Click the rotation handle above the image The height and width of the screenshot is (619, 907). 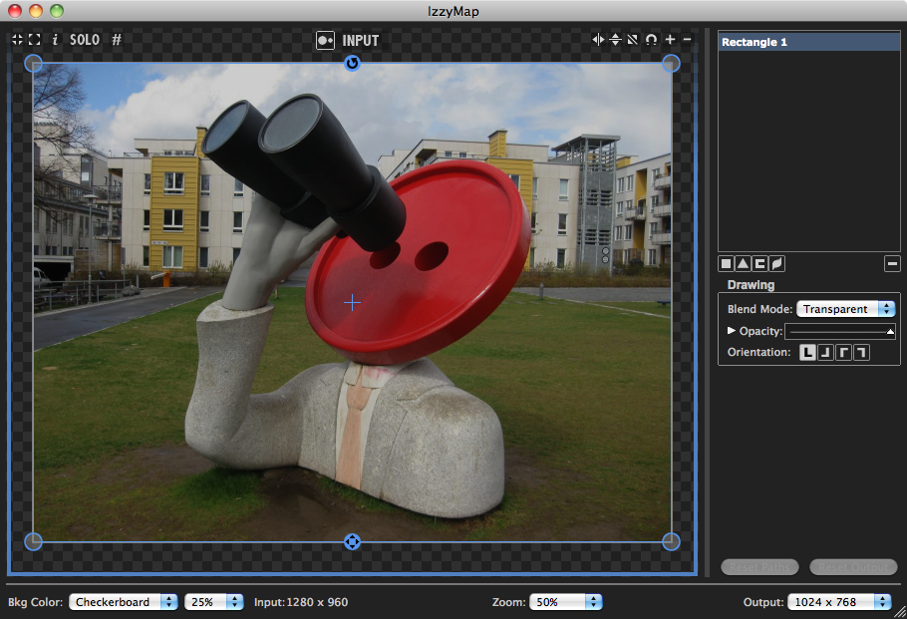(352, 63)
